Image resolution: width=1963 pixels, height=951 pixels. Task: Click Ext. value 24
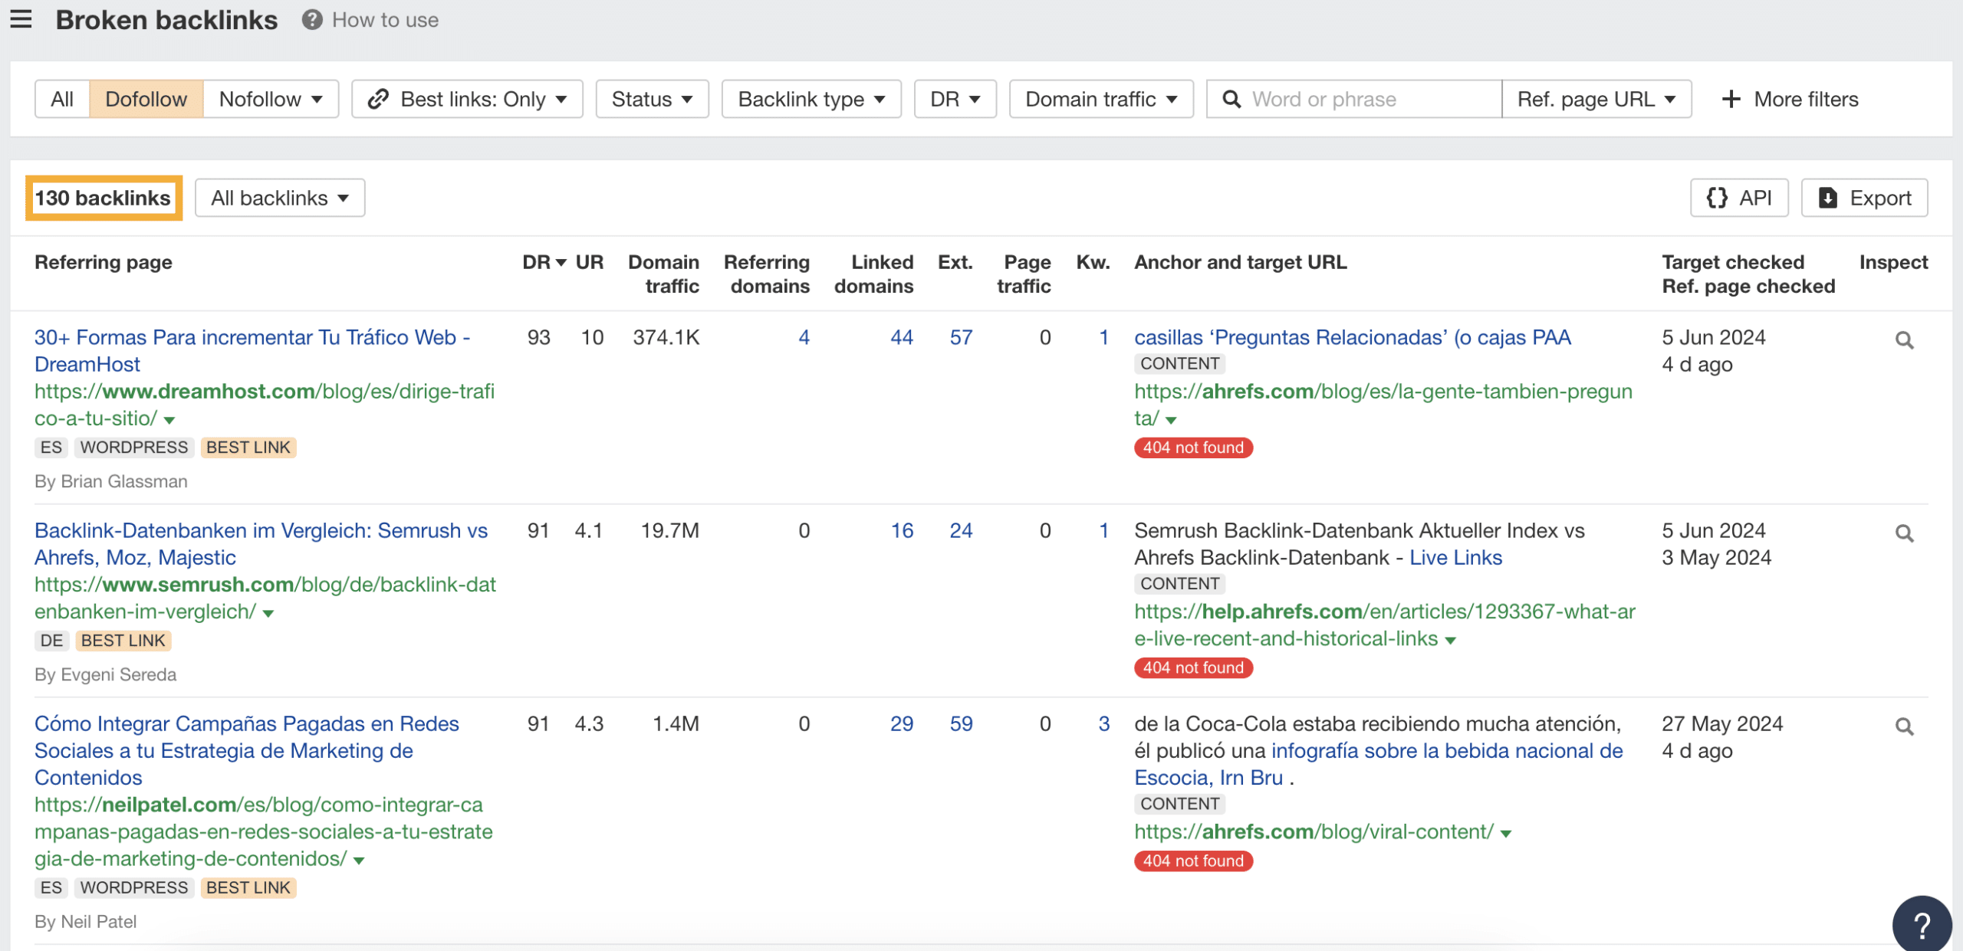961,530
